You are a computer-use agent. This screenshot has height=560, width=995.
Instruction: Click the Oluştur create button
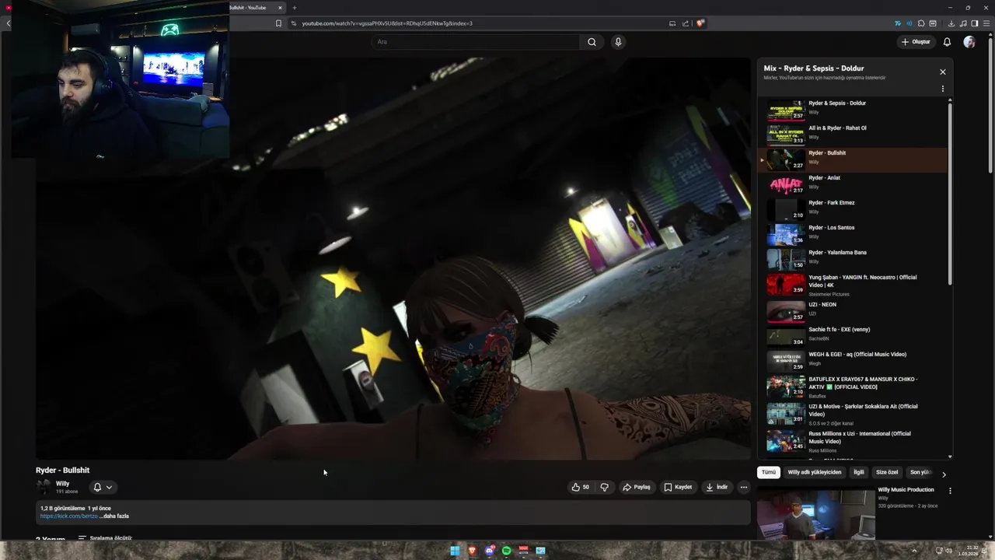(x=916, y=42)
